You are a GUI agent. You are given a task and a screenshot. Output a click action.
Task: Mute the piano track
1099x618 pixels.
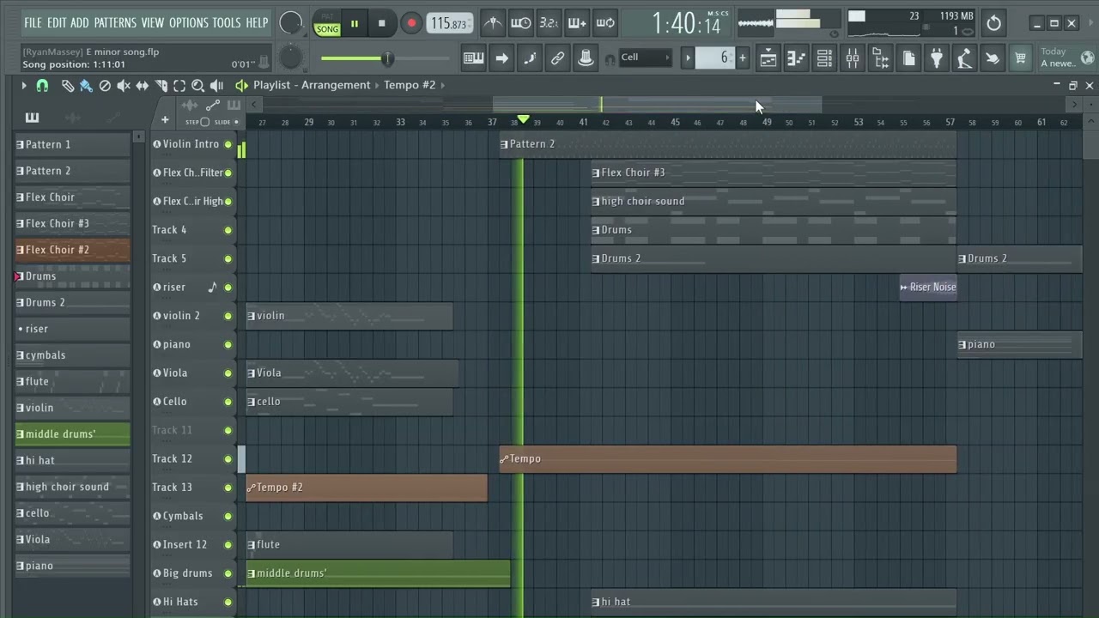228,344
